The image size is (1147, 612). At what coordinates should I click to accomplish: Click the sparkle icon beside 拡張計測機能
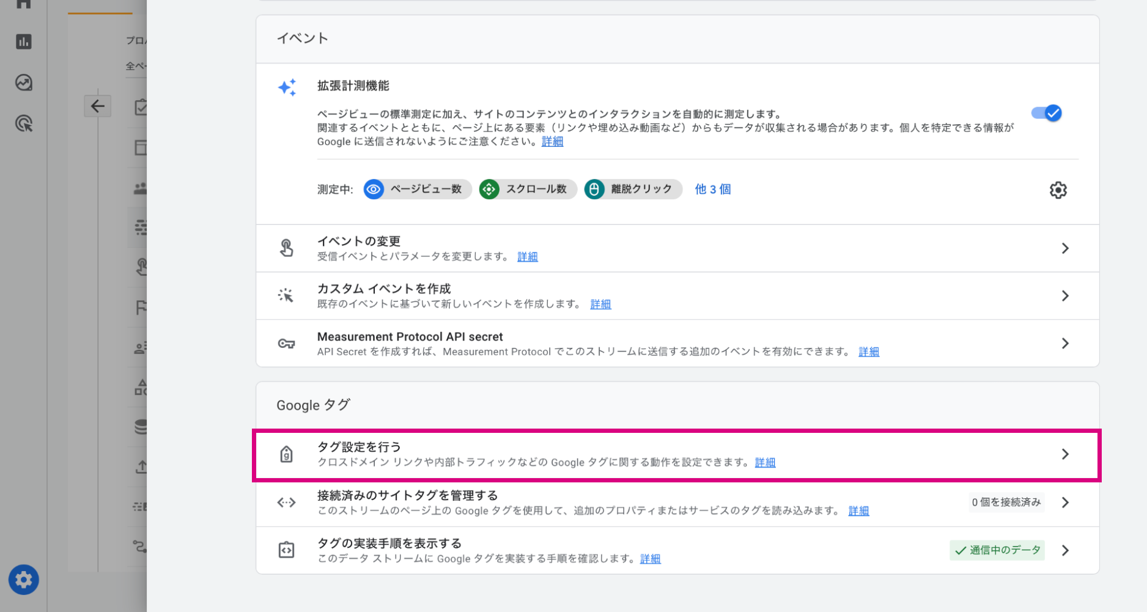[287, 87]
